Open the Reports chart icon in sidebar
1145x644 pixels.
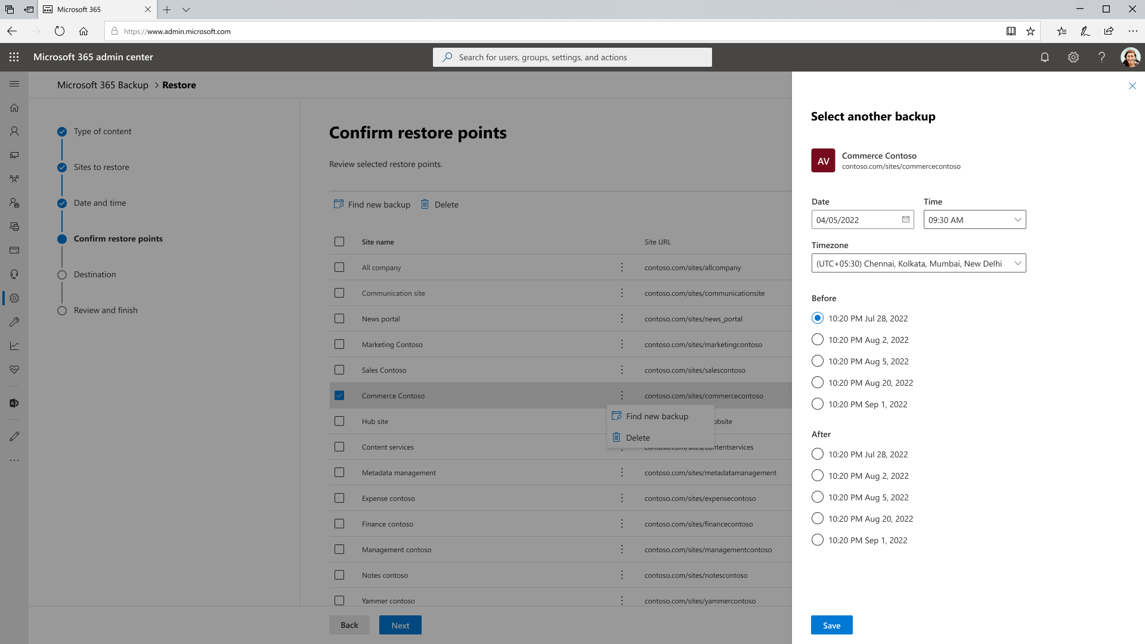pos(14,346)
